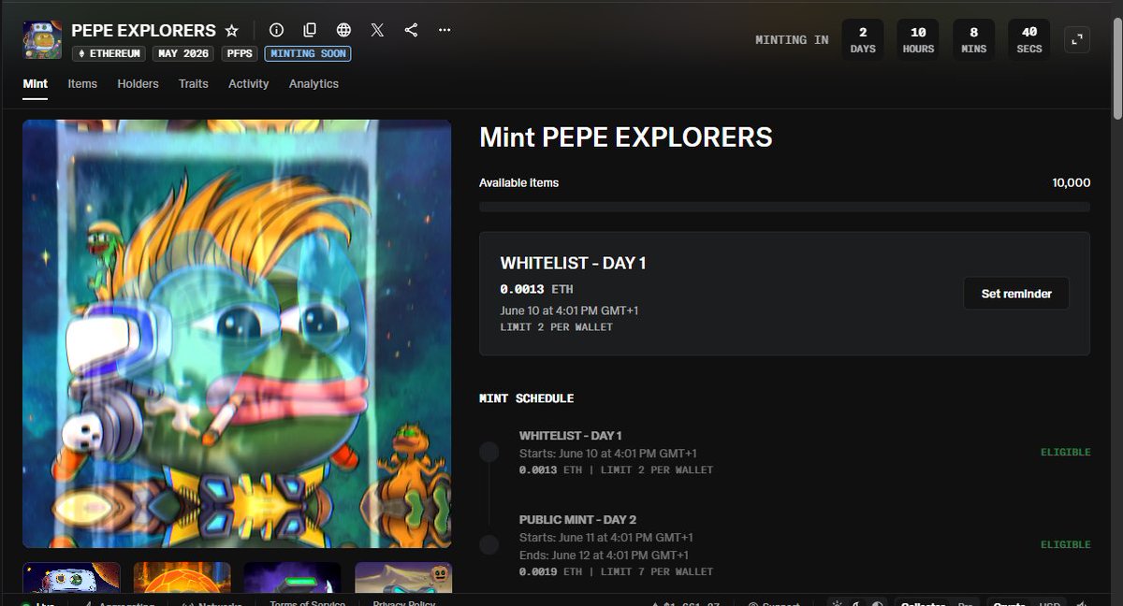Open the more options ellipsis menu

point(445,30)
